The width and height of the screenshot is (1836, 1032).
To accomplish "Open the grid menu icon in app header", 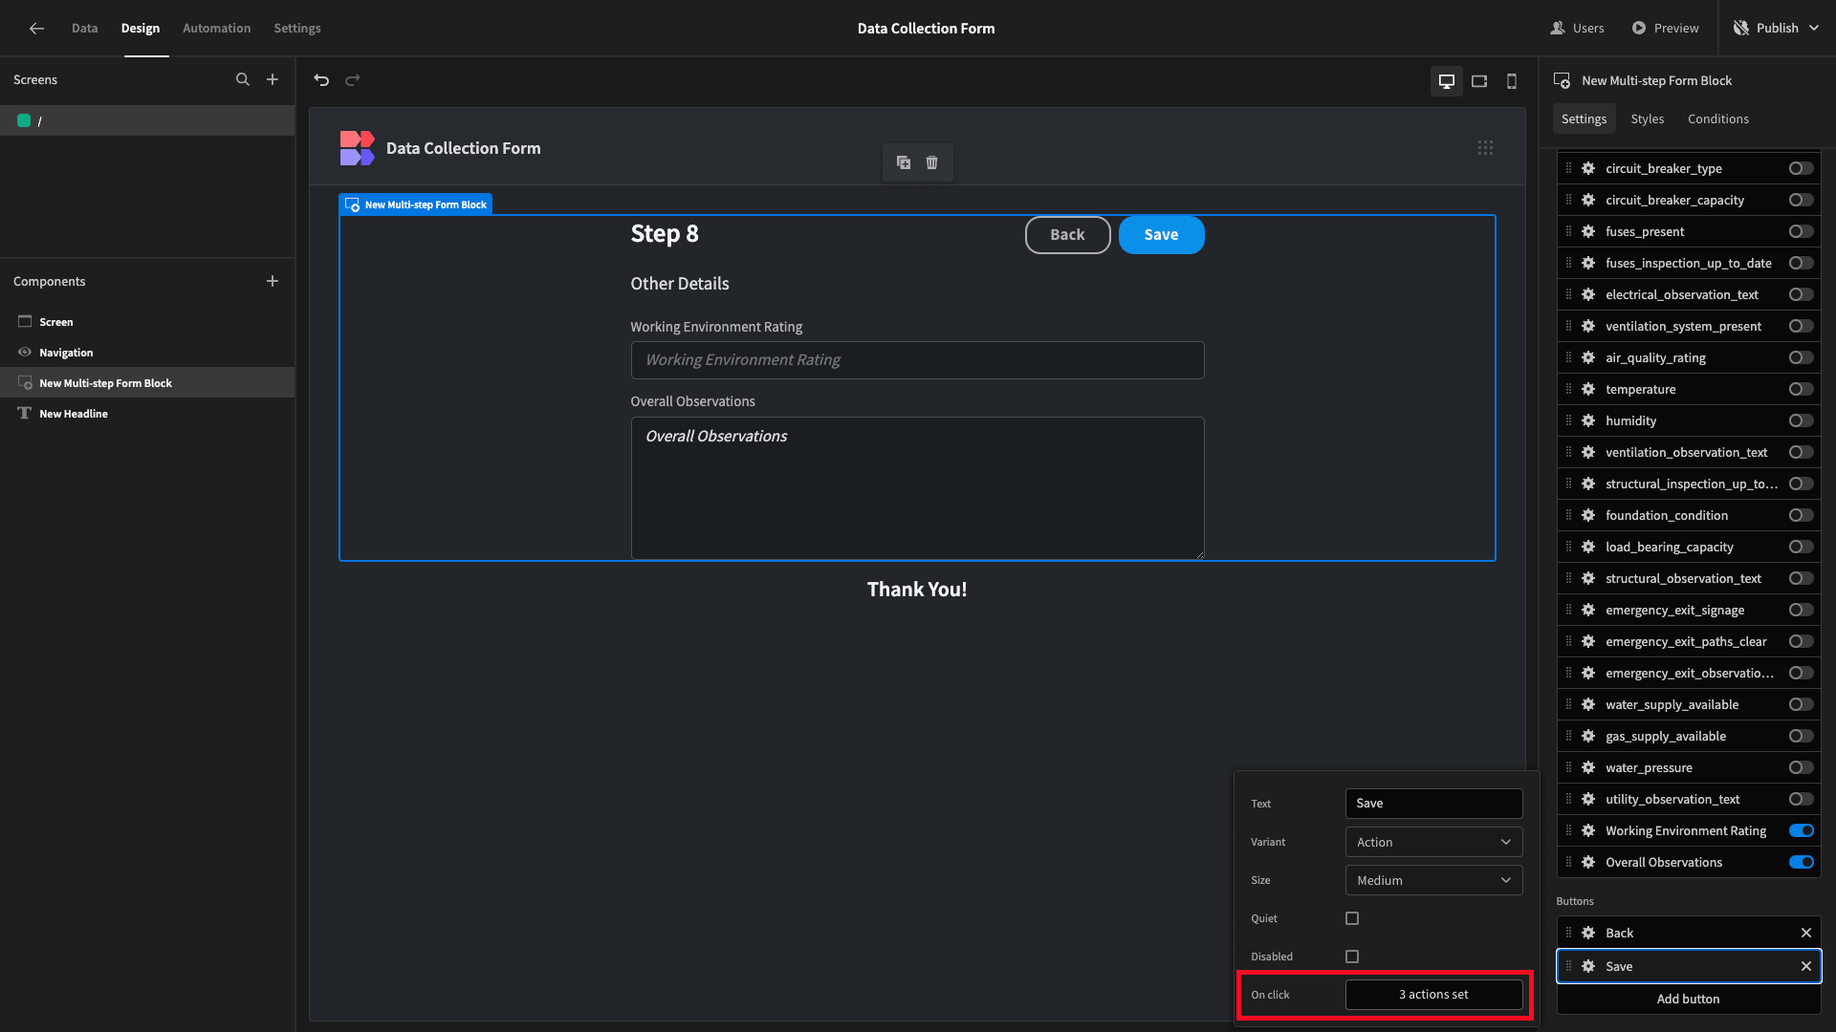I will coord(1485,148).
